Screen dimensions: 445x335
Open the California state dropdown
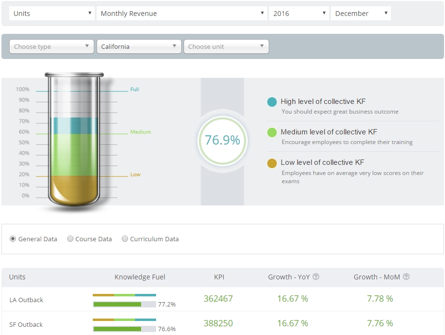pos(139,46)
